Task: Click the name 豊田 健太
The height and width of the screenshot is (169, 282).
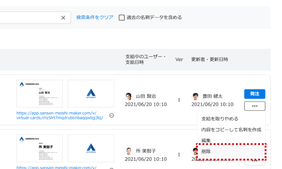Action: 212,96
